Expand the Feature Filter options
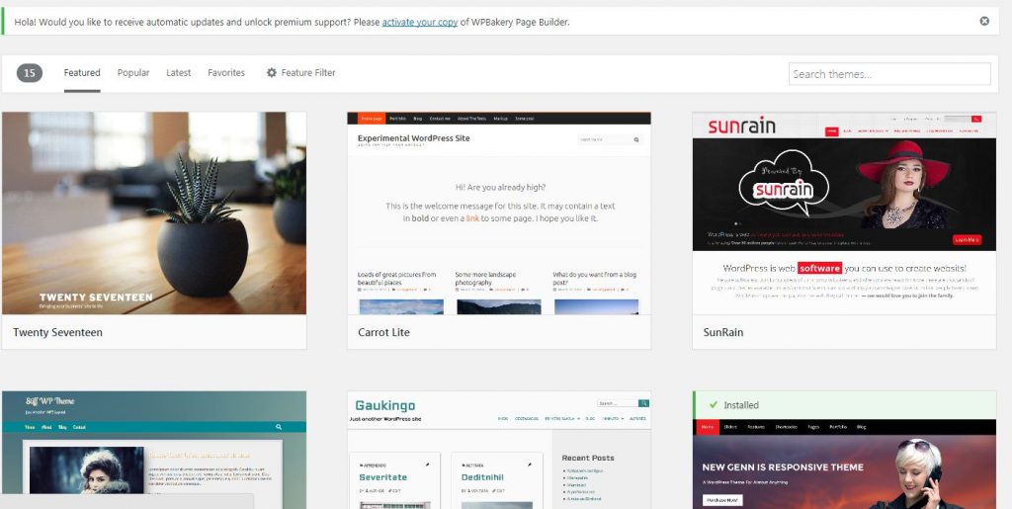This screenshot has height=509, width=1012. tap(300, 73)
